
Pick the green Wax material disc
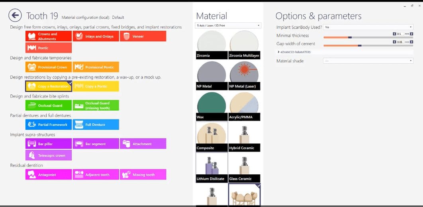(x=211, y=106)
